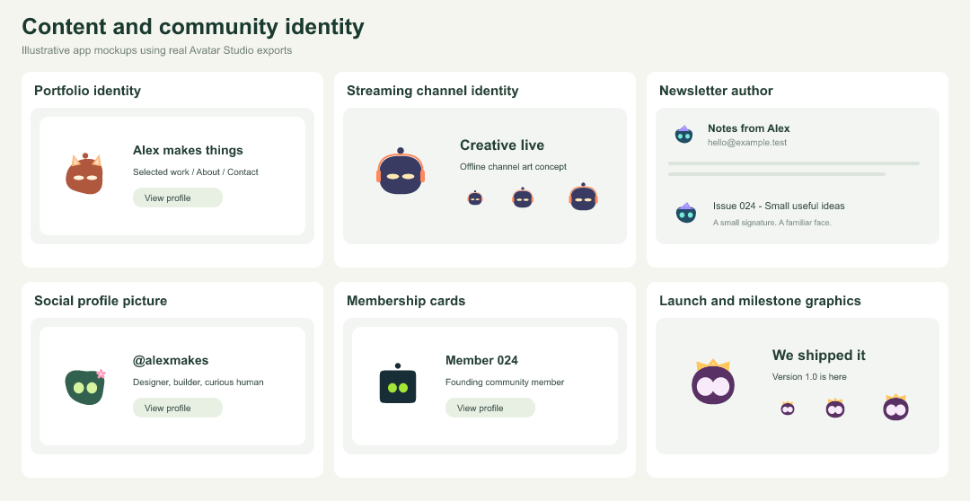Click the smallest purple crowned avatar under Version 1.0
This screenshot has height=501, width=970.
click(788, 409)
